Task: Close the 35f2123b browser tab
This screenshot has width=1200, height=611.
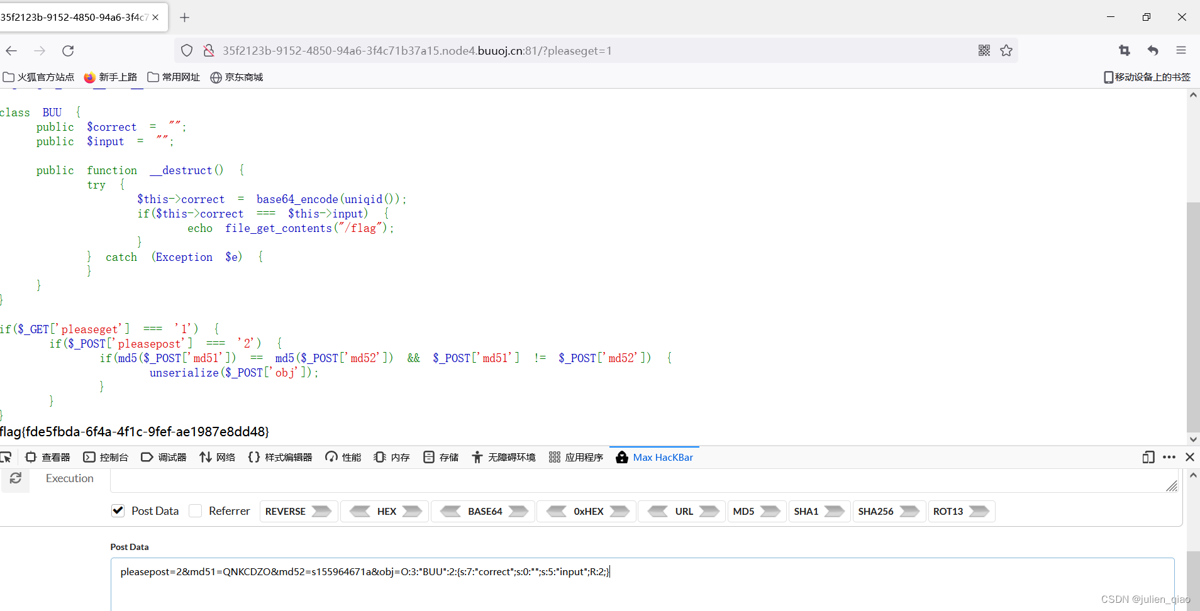Action: coord(155,18)
